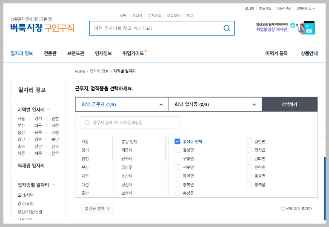Click the region list scrollbar beside 서울
329x227 pixels.
(x=112, y=148)
